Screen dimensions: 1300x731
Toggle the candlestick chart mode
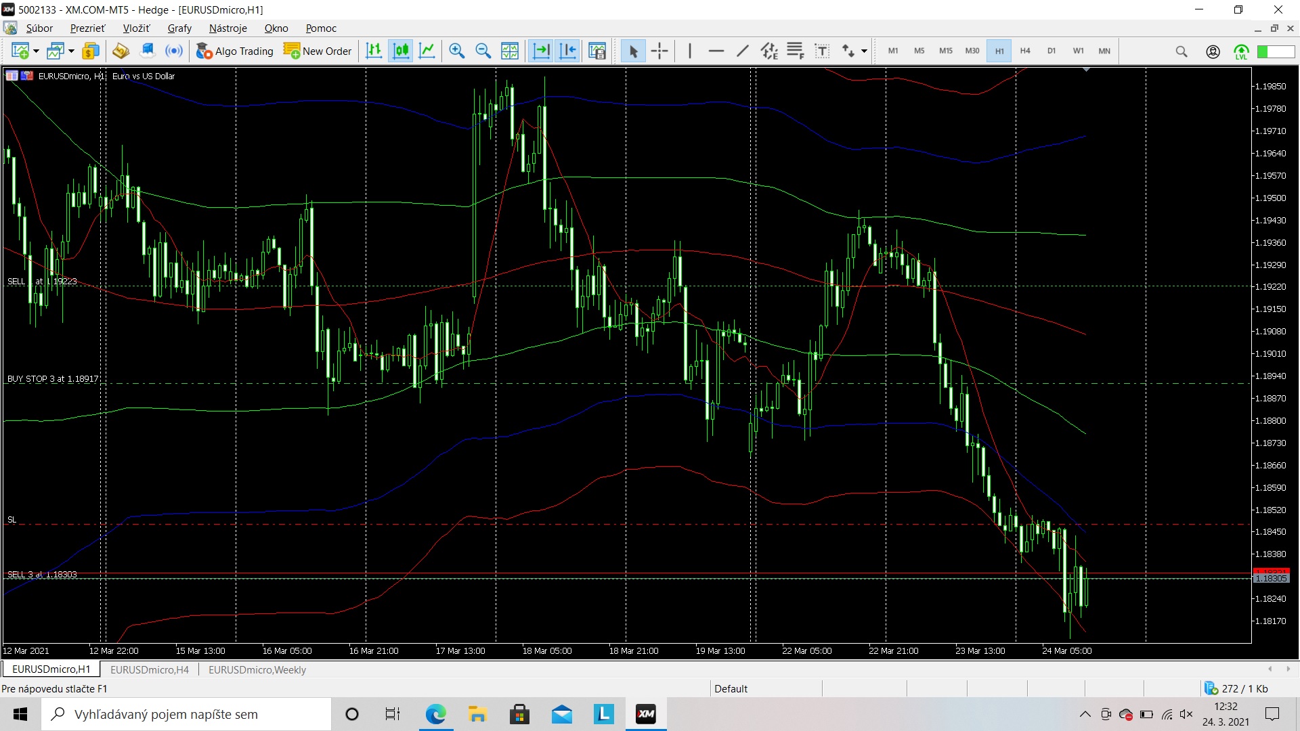[401, 51]
